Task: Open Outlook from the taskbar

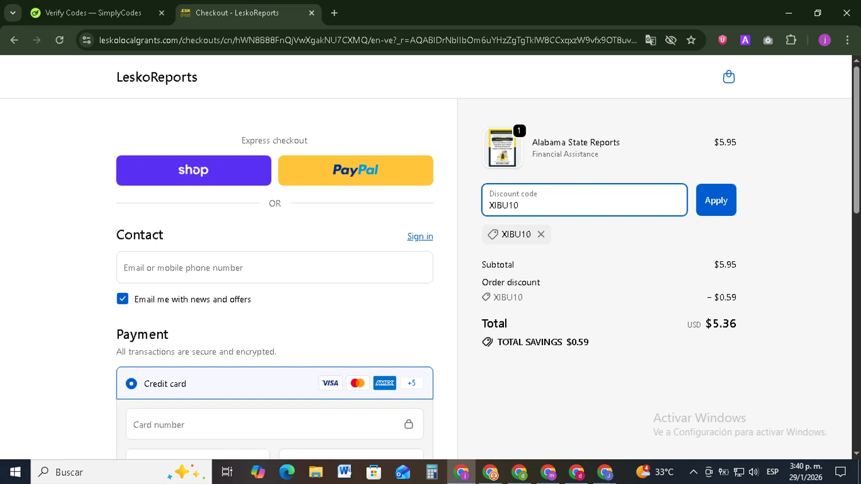Action: pyautogui.click(x=402, y=472)
